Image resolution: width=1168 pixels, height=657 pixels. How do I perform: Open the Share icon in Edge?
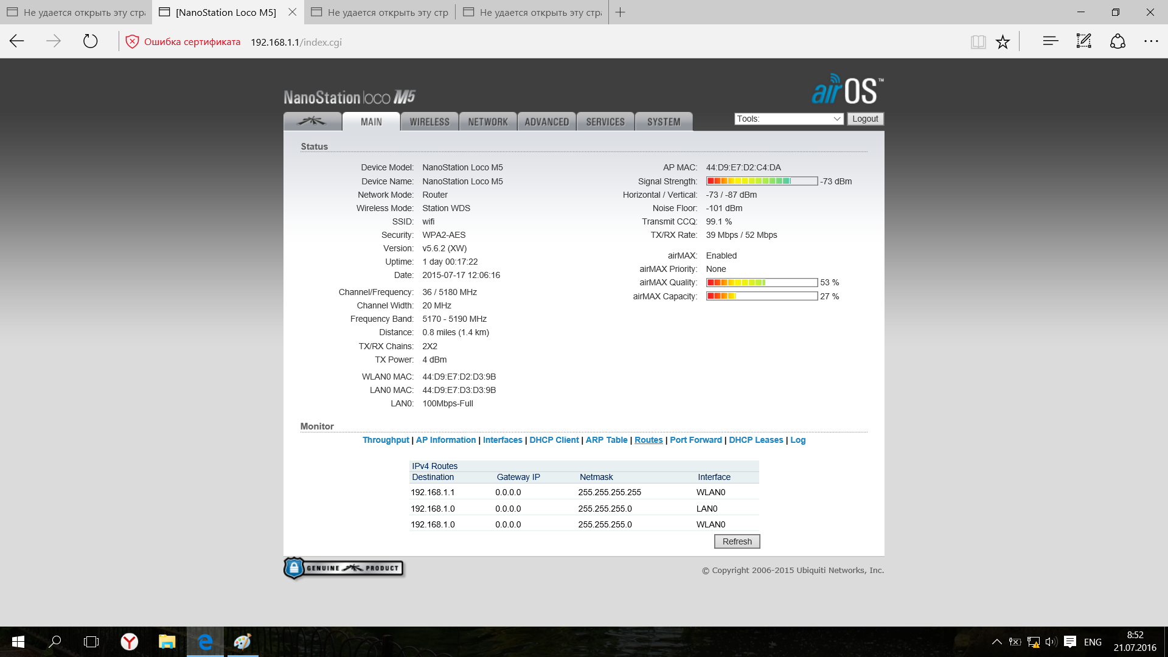point(1118,41)
